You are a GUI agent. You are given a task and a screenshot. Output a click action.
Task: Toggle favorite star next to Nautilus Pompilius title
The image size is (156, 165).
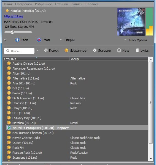click(x=7, y=11)
